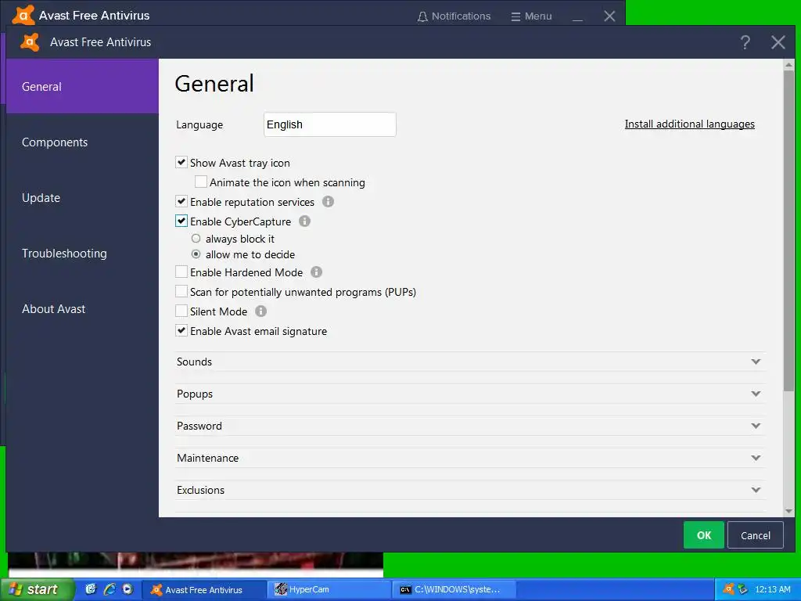The image size is (801, 601).
Task: Show info for Silent Mode
Action: (260, 311)
